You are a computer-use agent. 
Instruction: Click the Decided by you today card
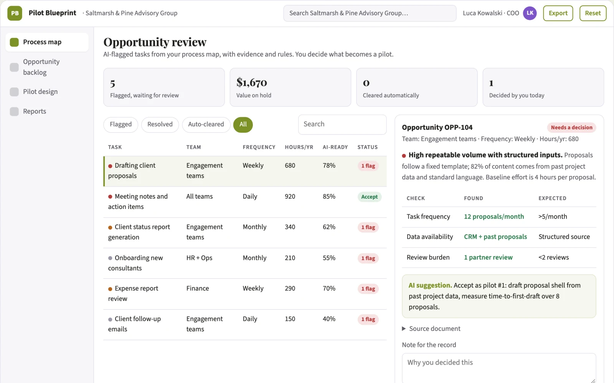pyautogui.click(x=543, y=87)
